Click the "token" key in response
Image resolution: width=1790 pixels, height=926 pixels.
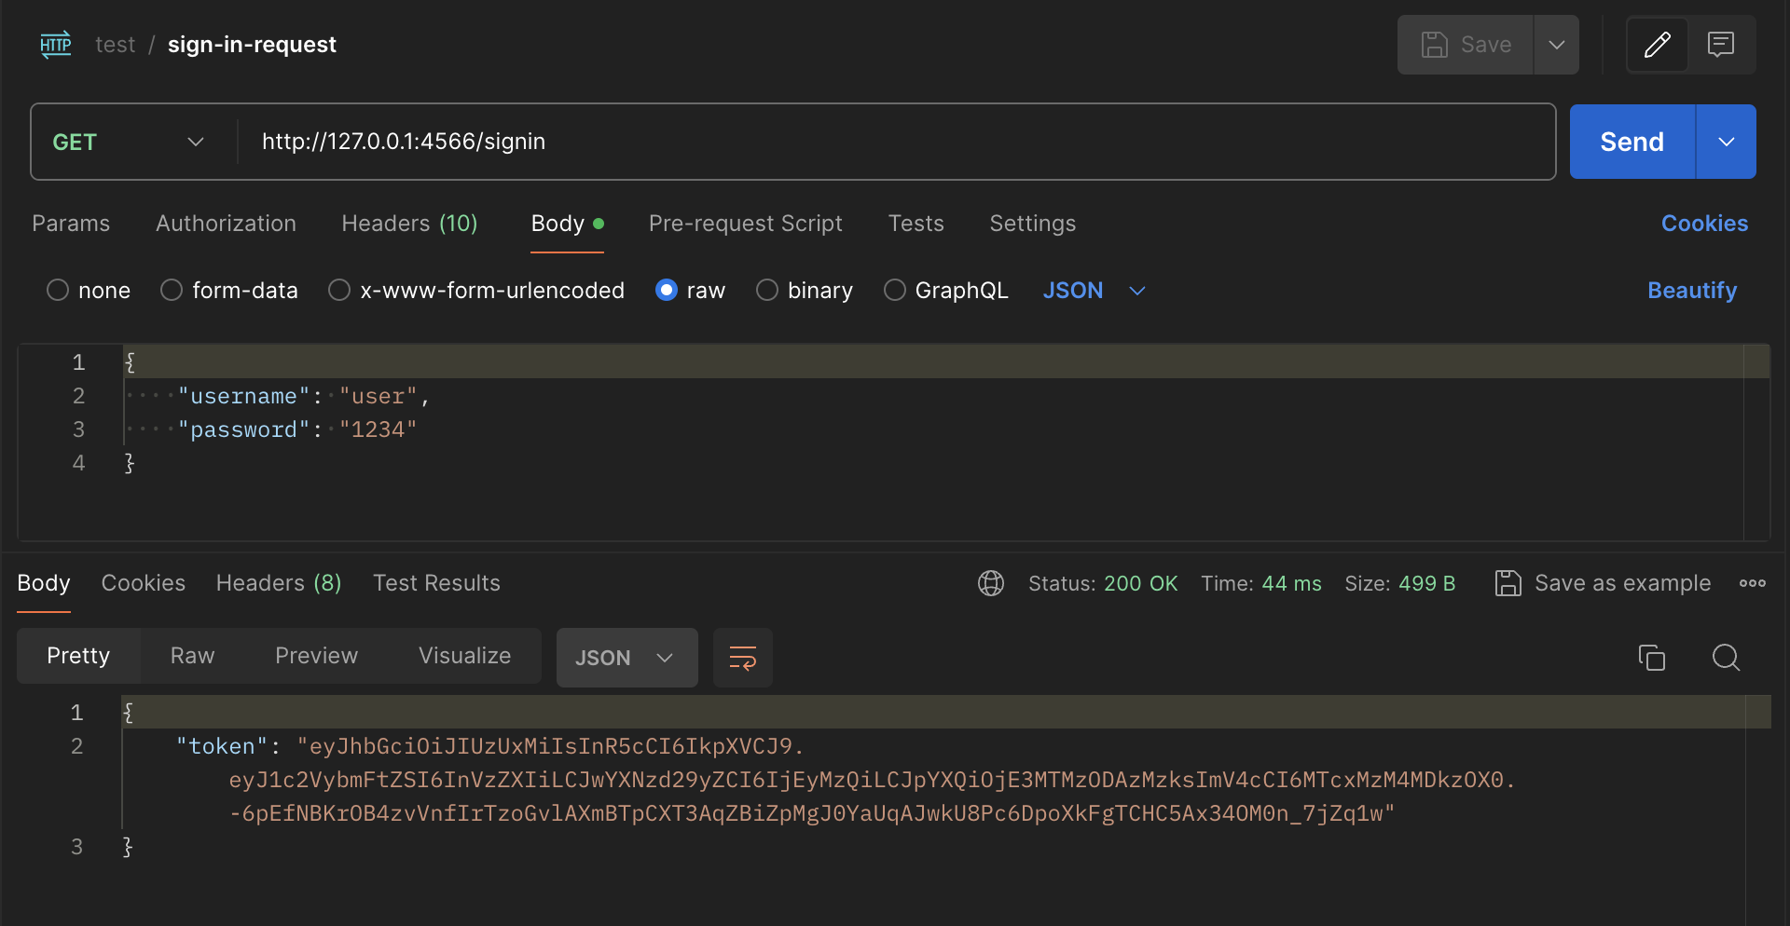222,746
